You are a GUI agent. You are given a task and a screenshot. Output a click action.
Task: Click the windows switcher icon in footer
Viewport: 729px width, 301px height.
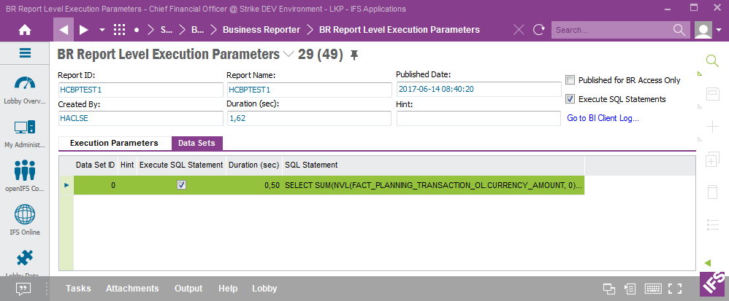tap(609, 289)
